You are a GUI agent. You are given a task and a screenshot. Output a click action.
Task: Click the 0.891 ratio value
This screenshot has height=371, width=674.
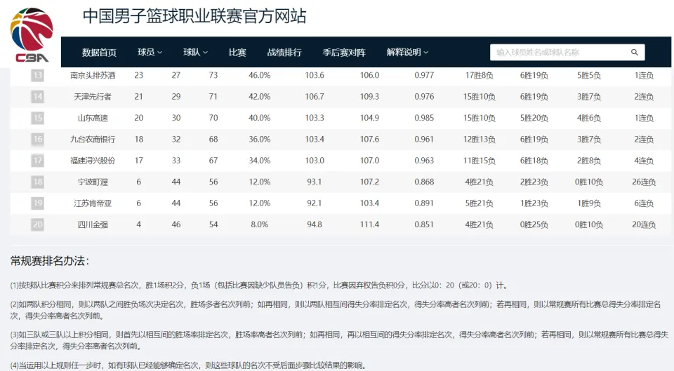coord(424,203)
